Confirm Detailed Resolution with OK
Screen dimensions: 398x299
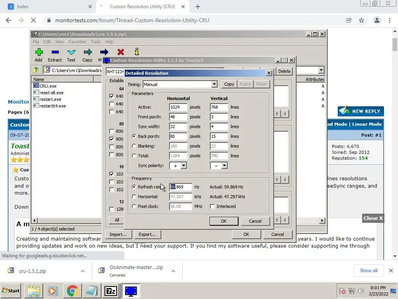pos(223,221)
